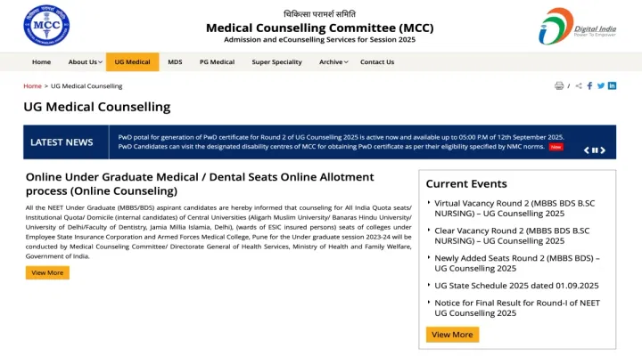
Task: Click the print page icon
Action: tap(559, 86)
